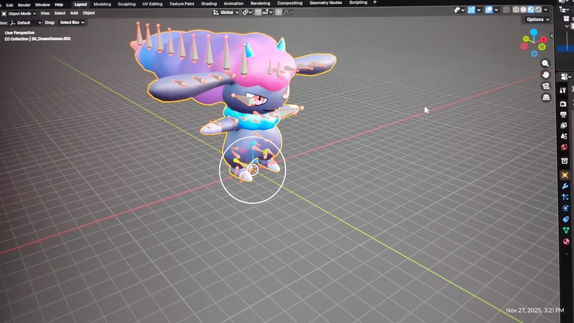
Task: Select the camera view icon in viewport
Action: click(546, 86)
